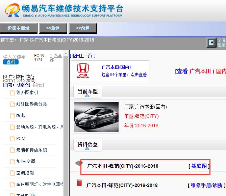Click the 刷新 link in the sidebar
Viewport: 226px width, 196px height.
[38, 85]
